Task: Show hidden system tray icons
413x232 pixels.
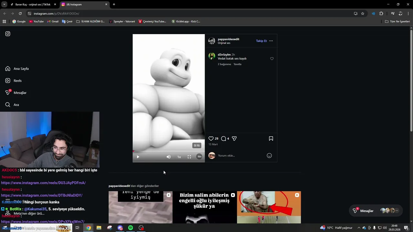Action: (359, 228)
